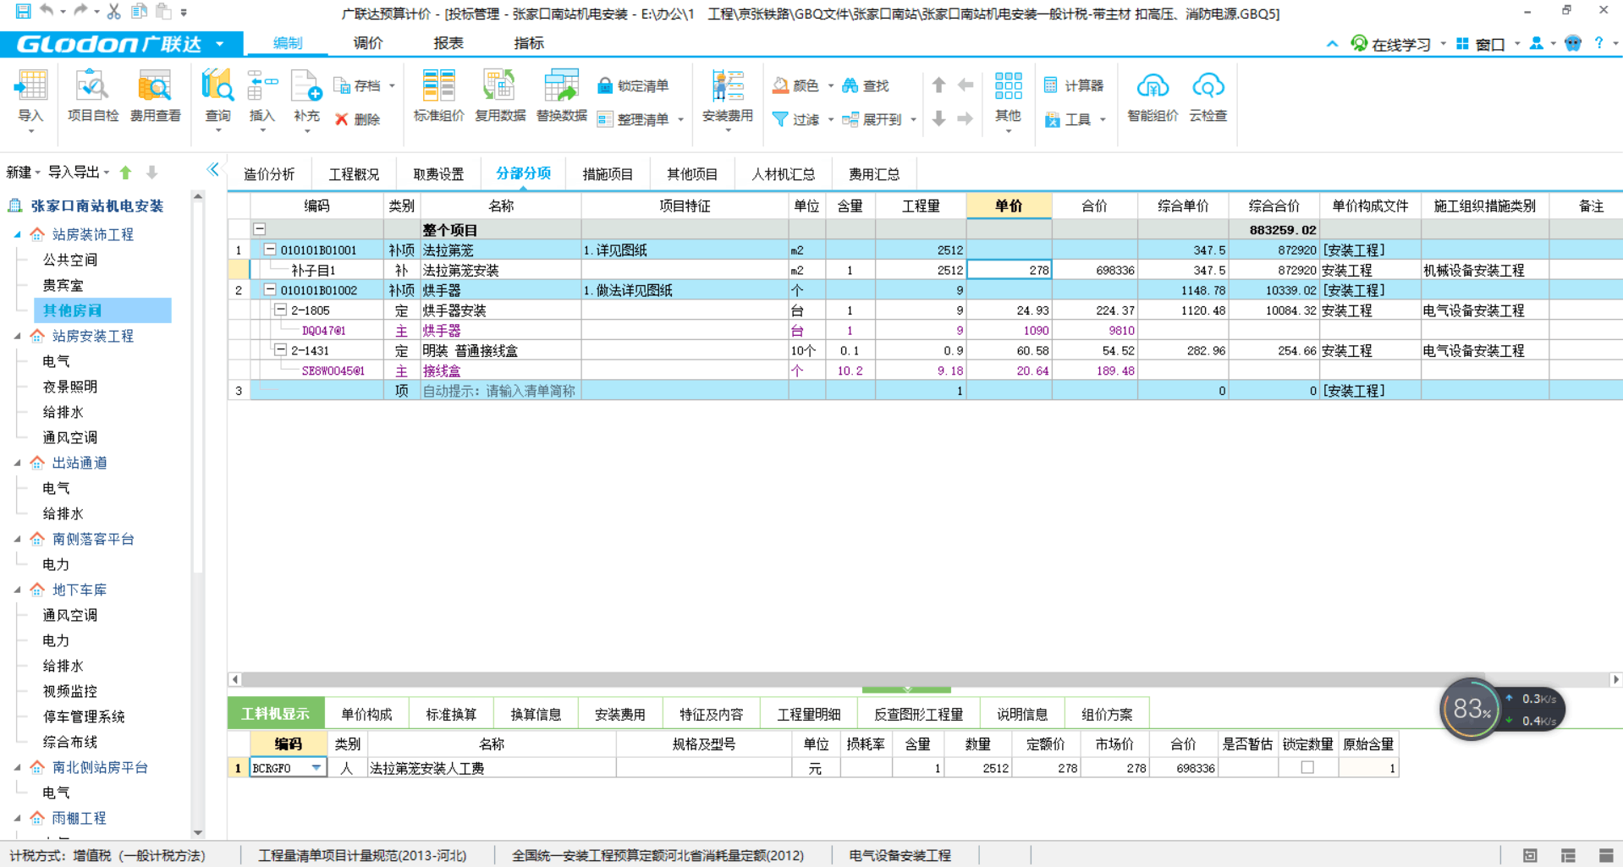Open the 整理清单 dropdown
This screenshot has width=1623, height=867.
pyautogui.click(x=681, y=119)
